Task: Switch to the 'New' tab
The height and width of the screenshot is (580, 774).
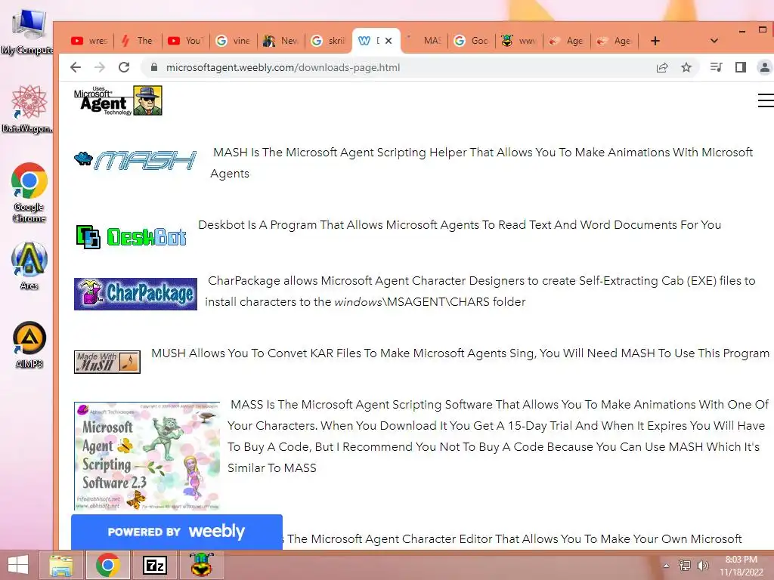Action: click(x=281, y=41)
